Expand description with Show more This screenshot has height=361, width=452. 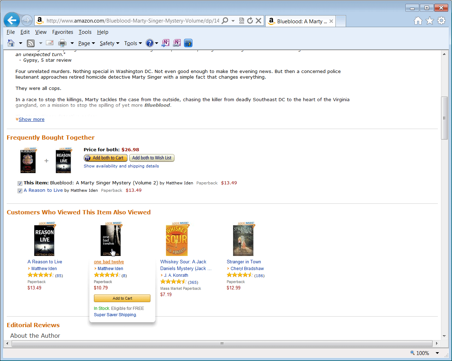31,119
